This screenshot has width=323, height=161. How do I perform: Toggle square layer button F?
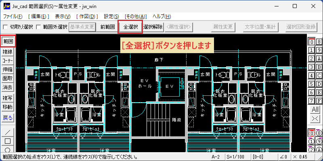[319, 101]
